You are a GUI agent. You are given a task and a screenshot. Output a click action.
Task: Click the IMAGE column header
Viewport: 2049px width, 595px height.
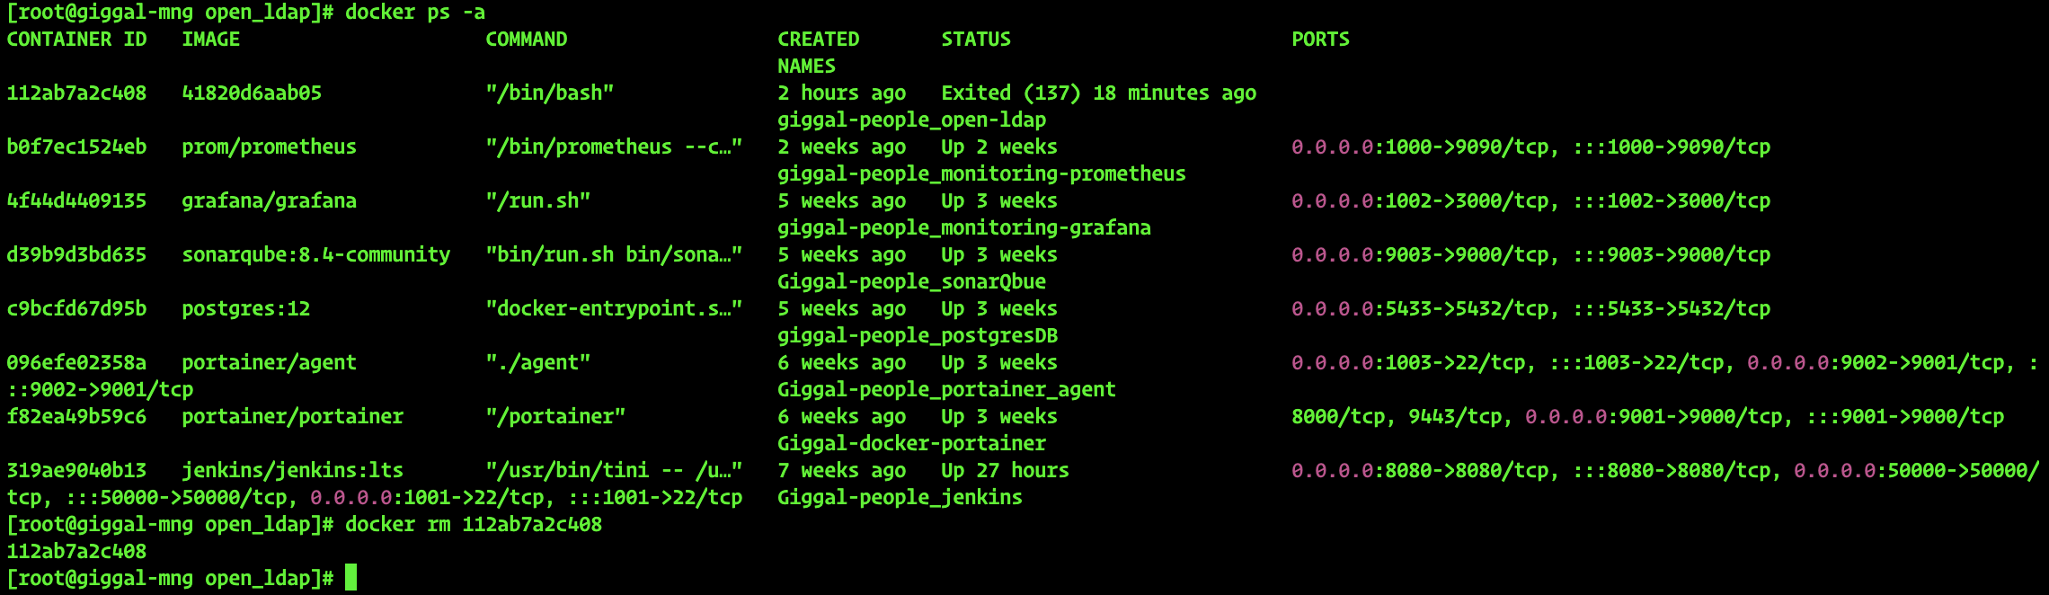click(210, 40)
